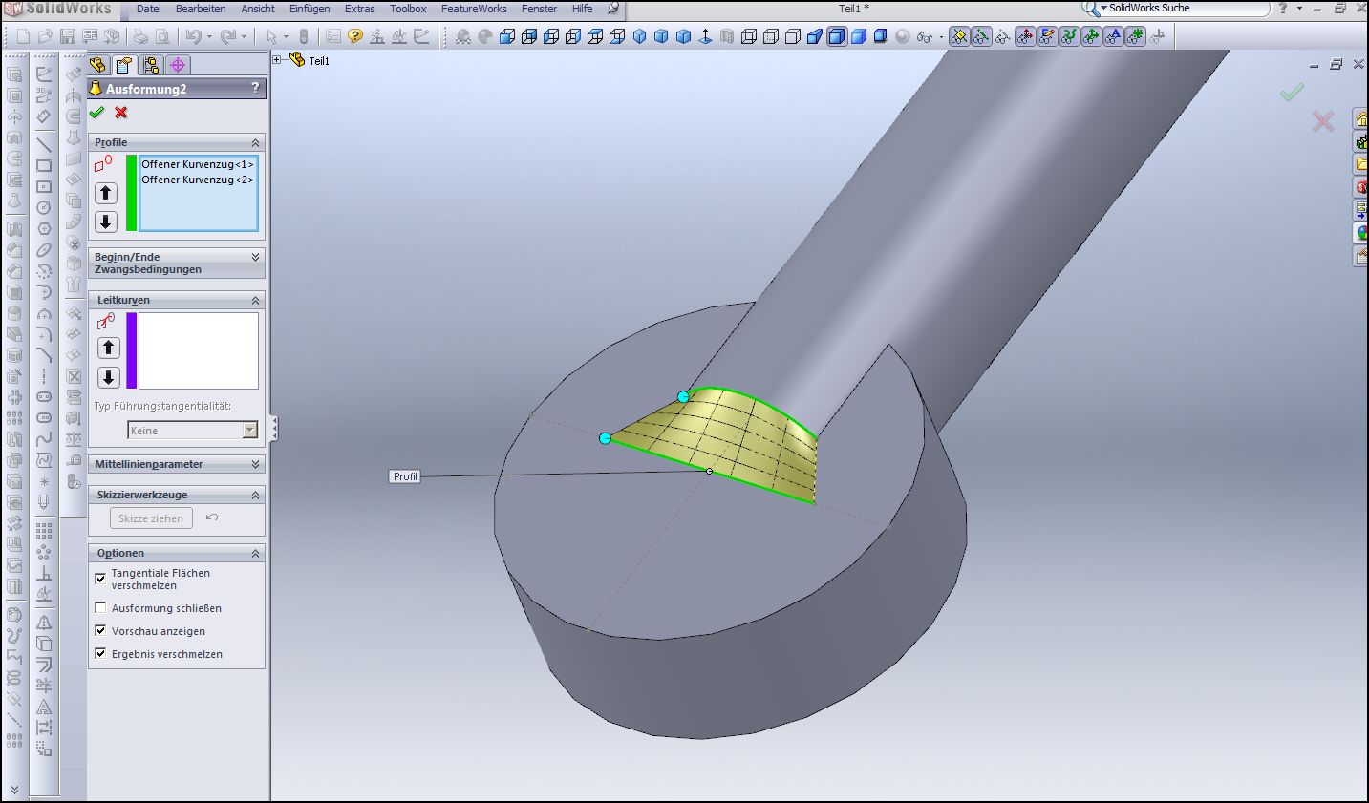Expand the Mittellinienparameter section
Viewport: 1369px width, 803px height.
255,464
